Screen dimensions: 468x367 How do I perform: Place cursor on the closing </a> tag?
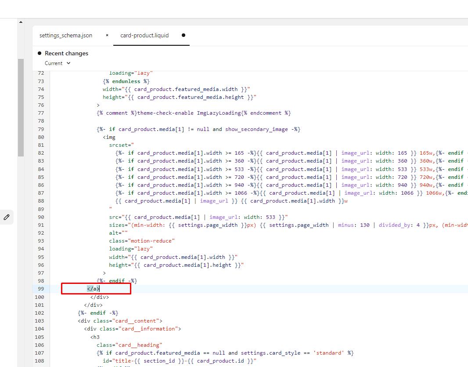94,289
